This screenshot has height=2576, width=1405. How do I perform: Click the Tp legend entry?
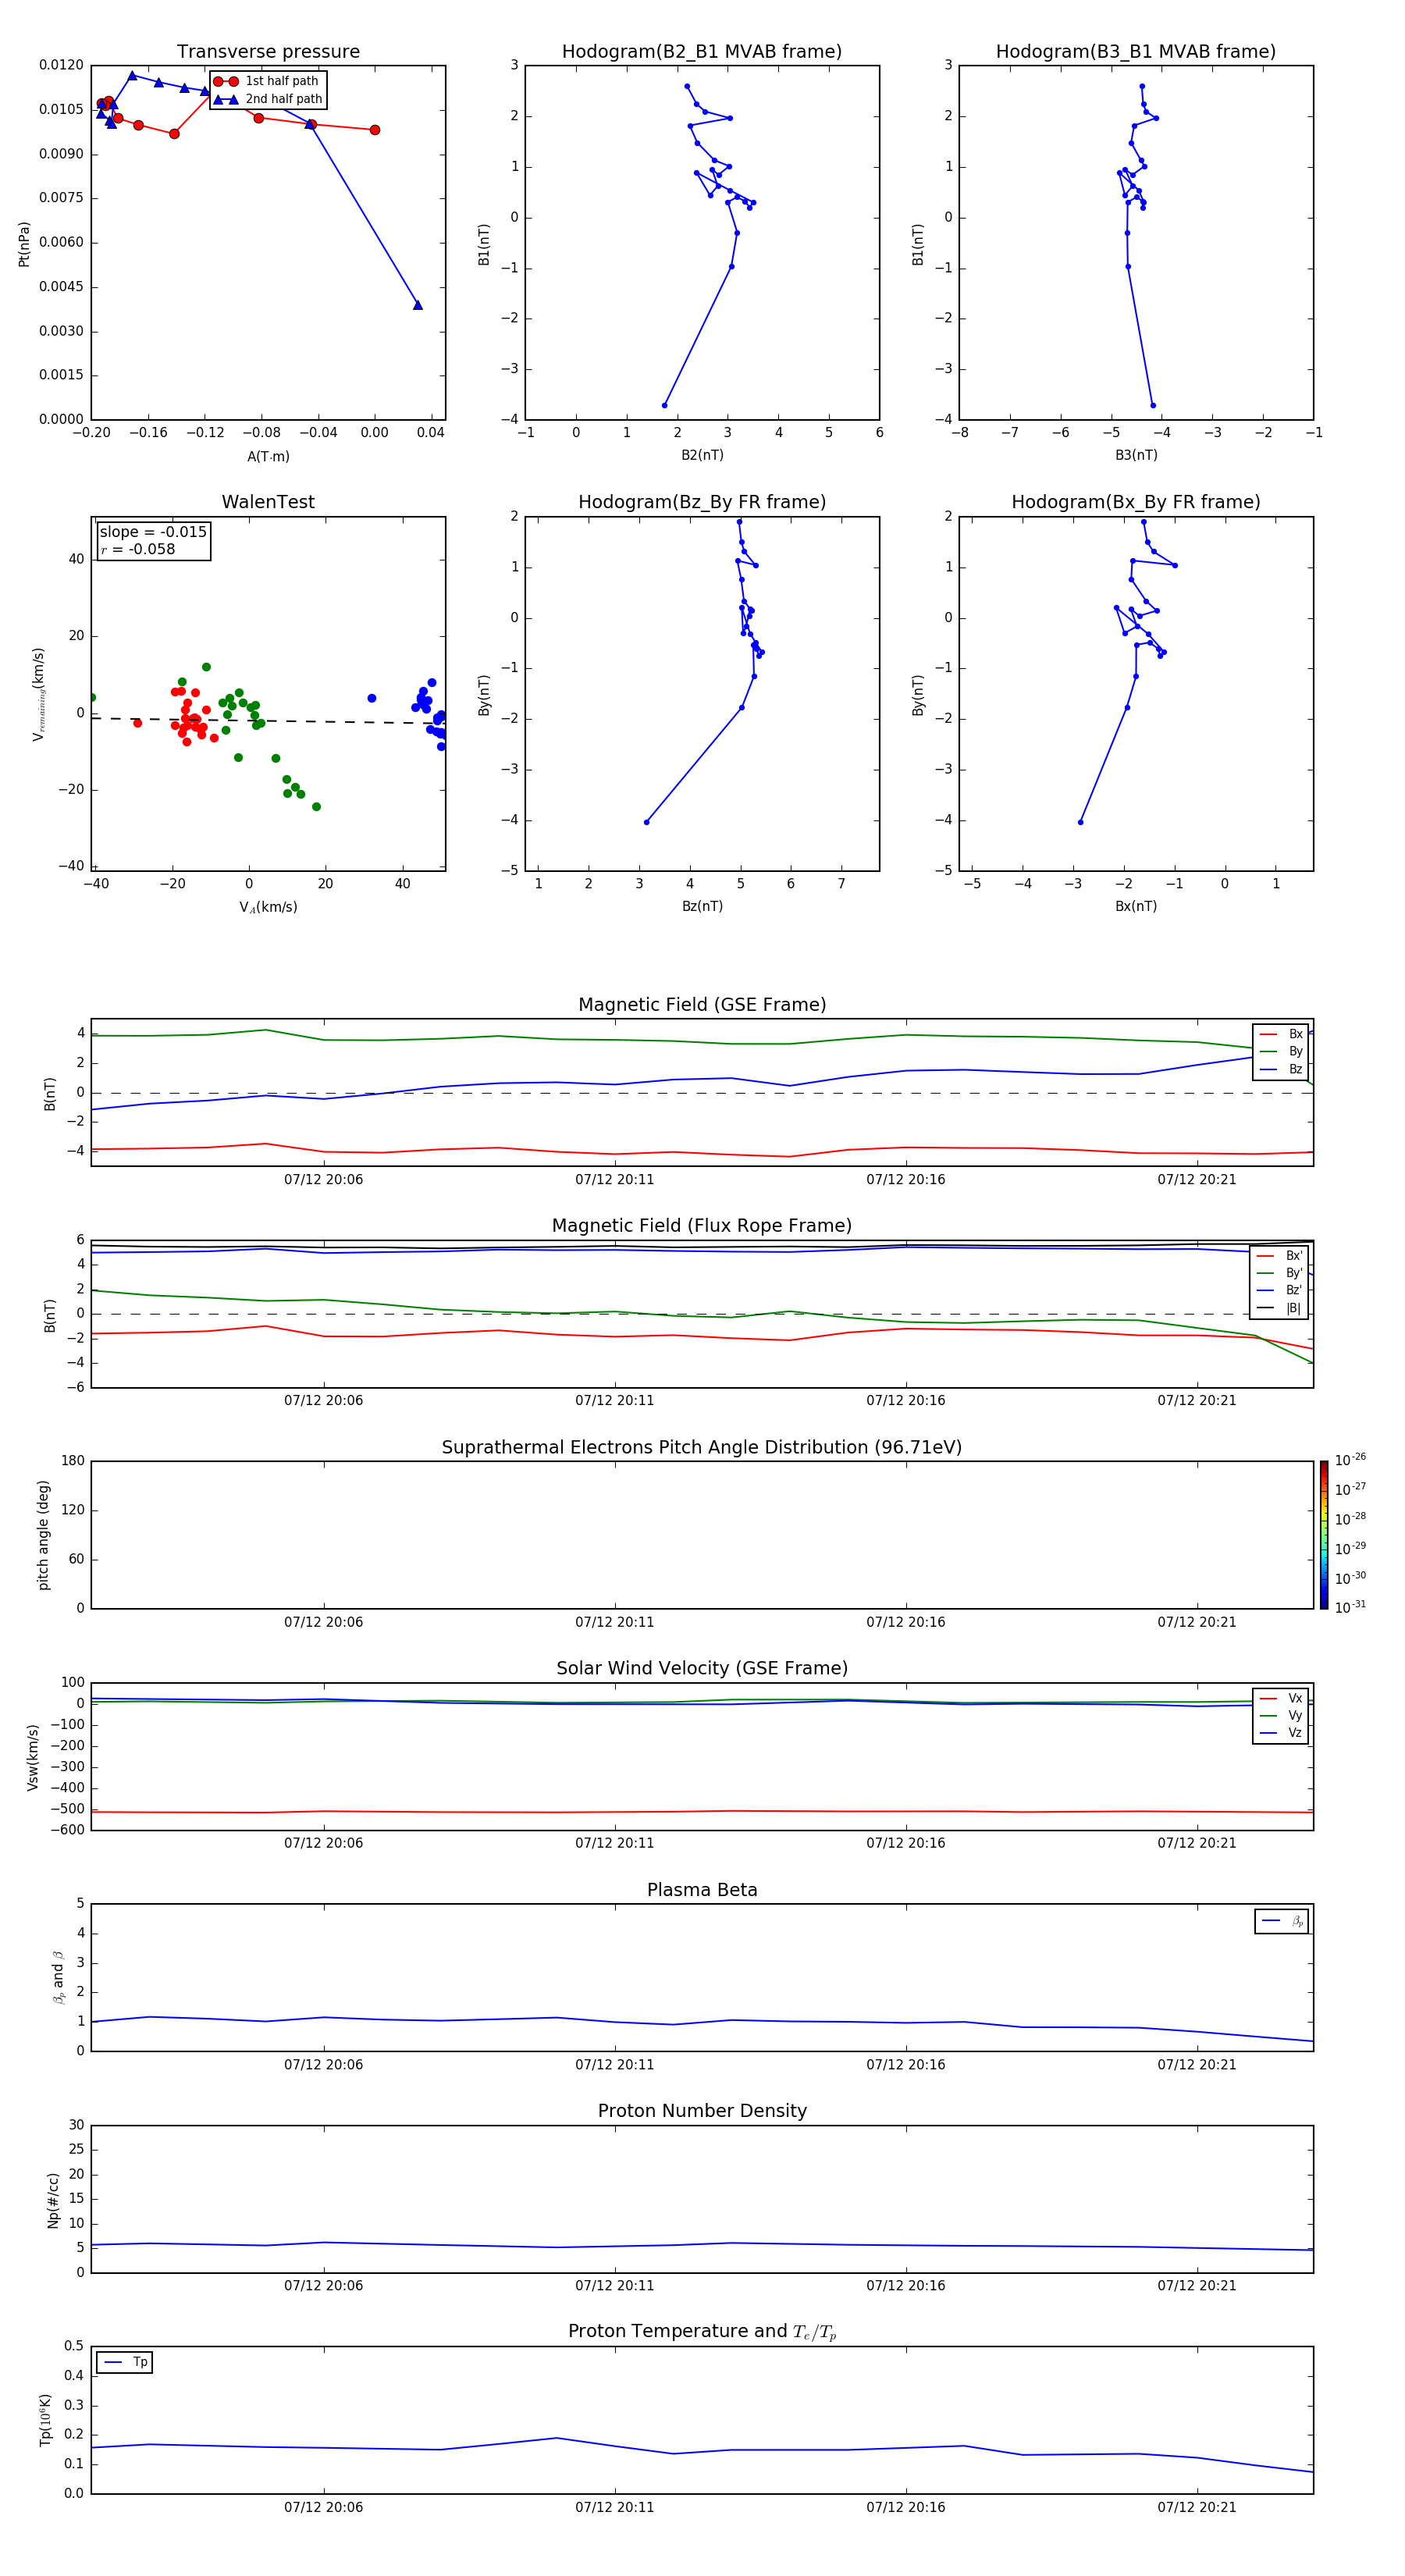point(125,2362)
